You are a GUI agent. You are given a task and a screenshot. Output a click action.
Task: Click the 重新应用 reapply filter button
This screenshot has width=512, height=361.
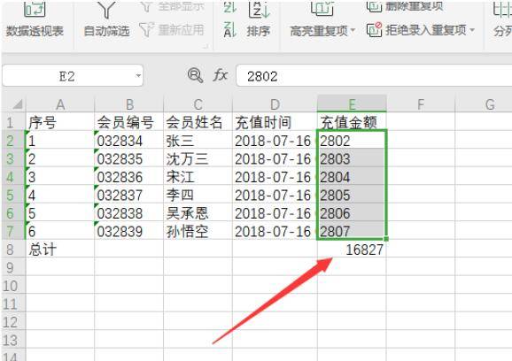172,30
